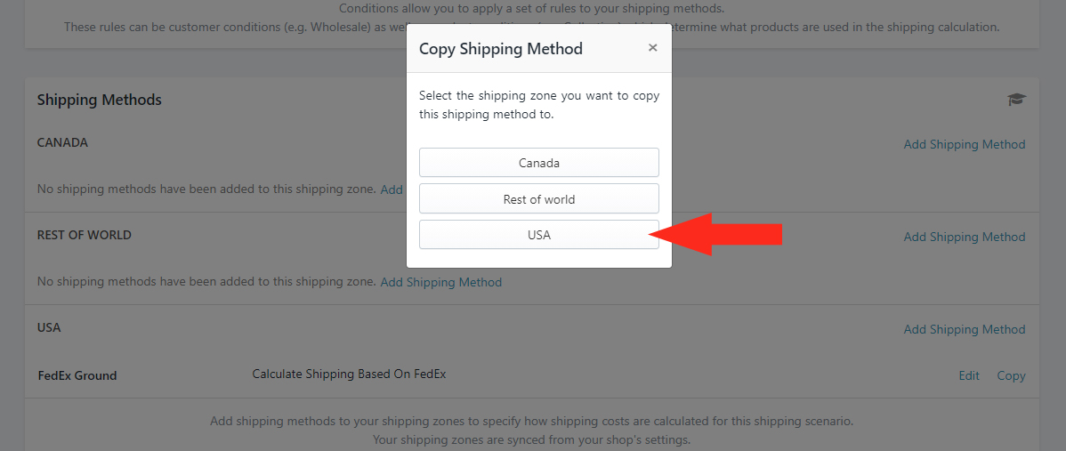Pick the USA zone button in dialog
The height and width of the screenshot is (451, 1066).
pyautogui.click(x=539, y=235)
